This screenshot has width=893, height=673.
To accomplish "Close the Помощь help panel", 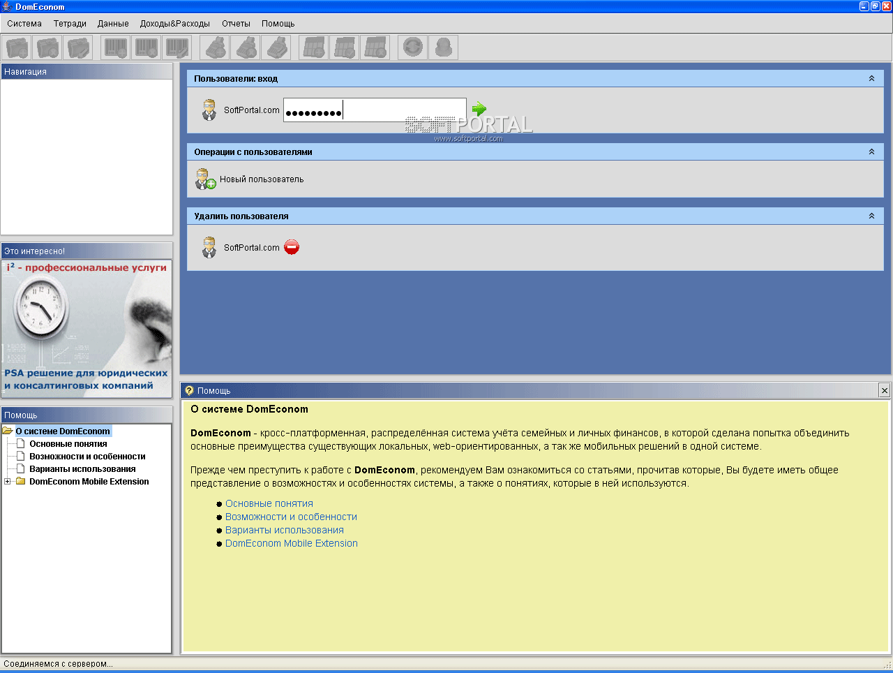I will point(885,390).
